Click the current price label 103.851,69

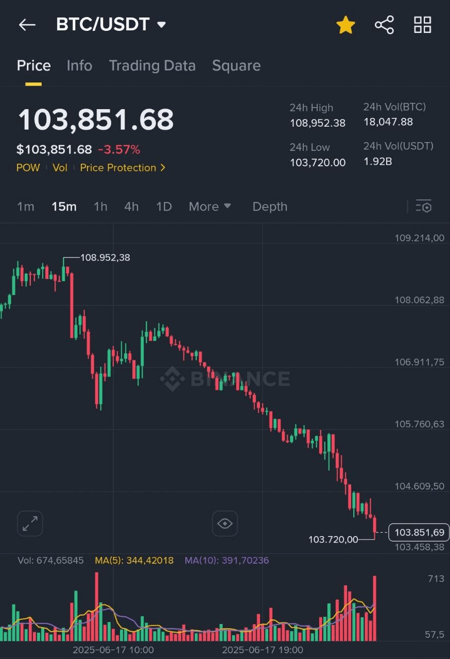tap(419, 532)
